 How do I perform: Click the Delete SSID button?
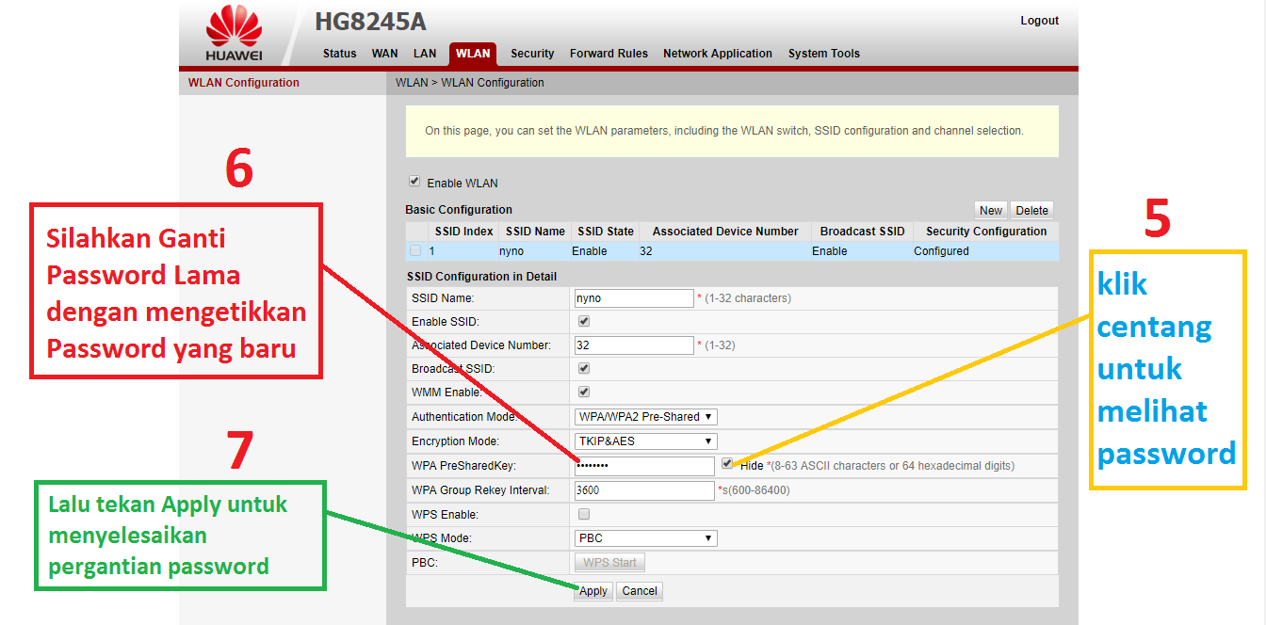pos(1031,211)
